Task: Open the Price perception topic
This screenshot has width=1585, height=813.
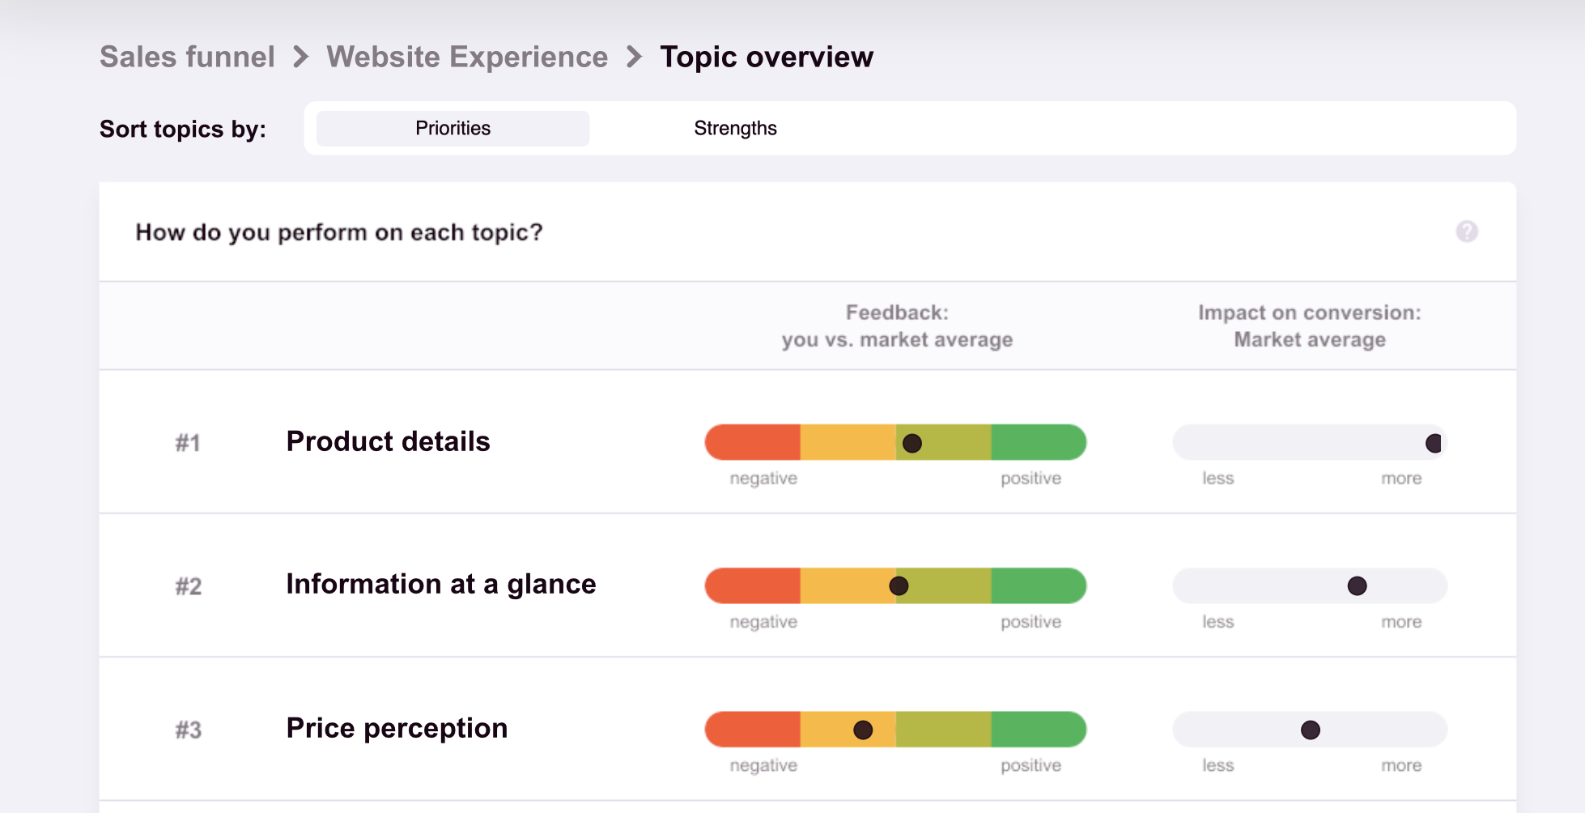Action: [397, 728]
